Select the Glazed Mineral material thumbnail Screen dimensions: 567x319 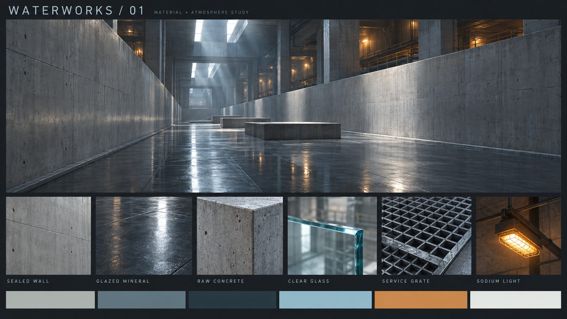[x=144, y=236]
